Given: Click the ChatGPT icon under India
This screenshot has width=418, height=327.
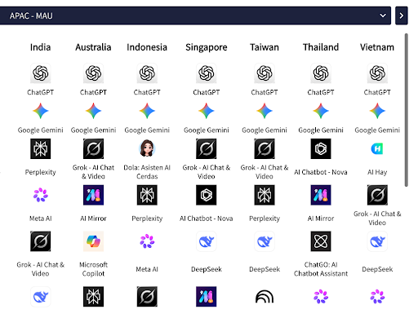Looking at the screenshot, I should (40, 73).
